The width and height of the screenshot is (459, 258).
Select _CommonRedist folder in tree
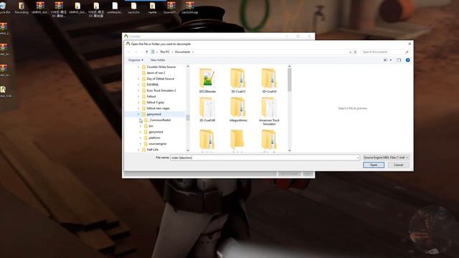159,120
